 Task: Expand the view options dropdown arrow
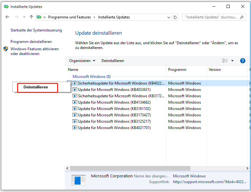[232, 61]
